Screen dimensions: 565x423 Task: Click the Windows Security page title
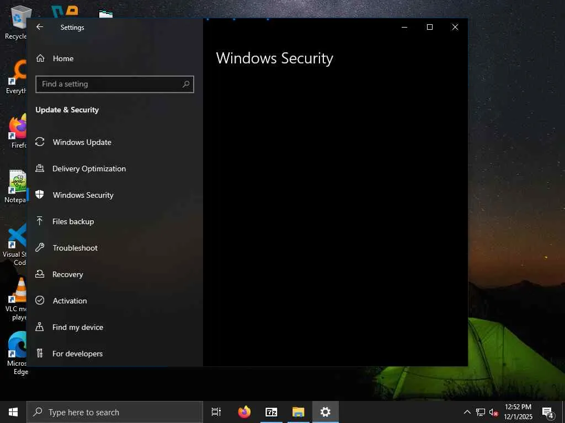pos(275,58)
